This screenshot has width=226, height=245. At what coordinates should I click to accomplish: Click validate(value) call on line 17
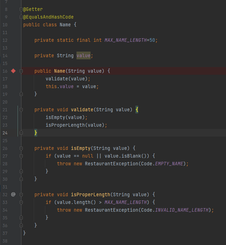click(66, 79)
